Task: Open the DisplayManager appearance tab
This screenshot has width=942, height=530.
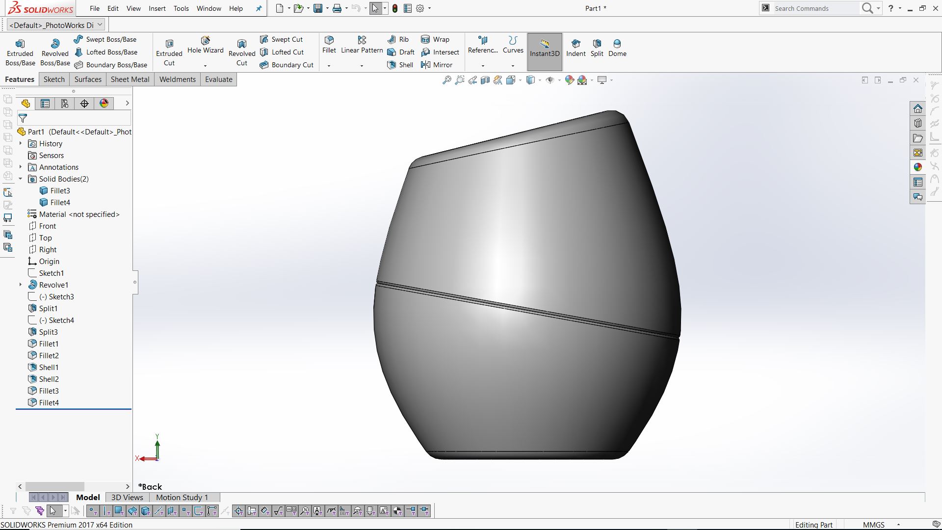Action: pos(104,104)
